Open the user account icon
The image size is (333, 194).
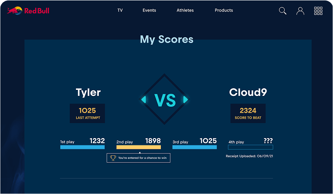coord(300,11)
